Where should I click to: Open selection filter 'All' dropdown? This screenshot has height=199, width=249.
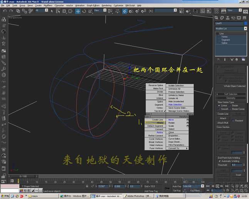coord(46,10)
